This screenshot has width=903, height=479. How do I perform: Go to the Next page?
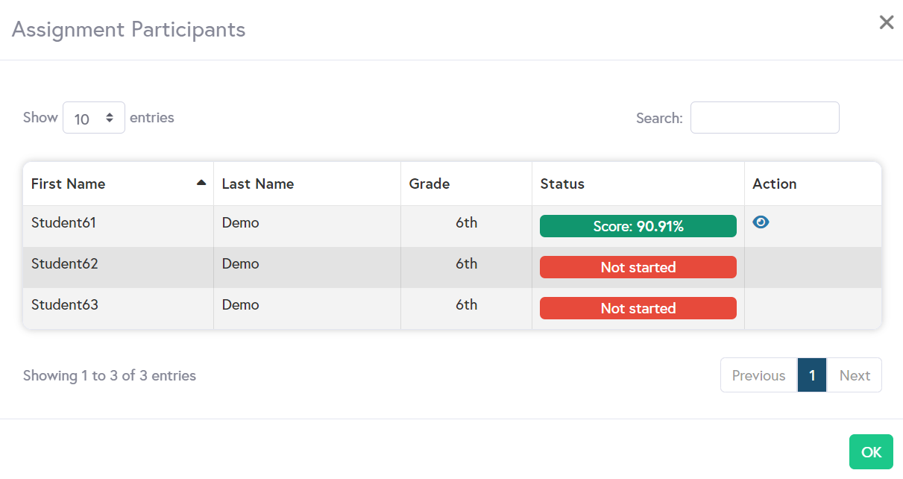[854, 375]
